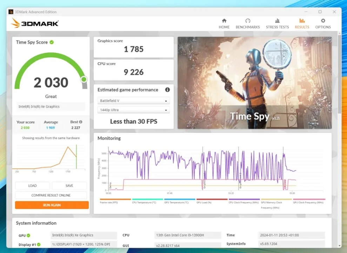The width and height of the screenshot is (347, 253).
Task: Open the Battlefield V game dropdown
Action: tap(133, 100)
